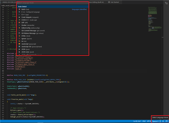Click the Ignore language icon
This screenshot has width=169, height=123.
pos(19,39)
